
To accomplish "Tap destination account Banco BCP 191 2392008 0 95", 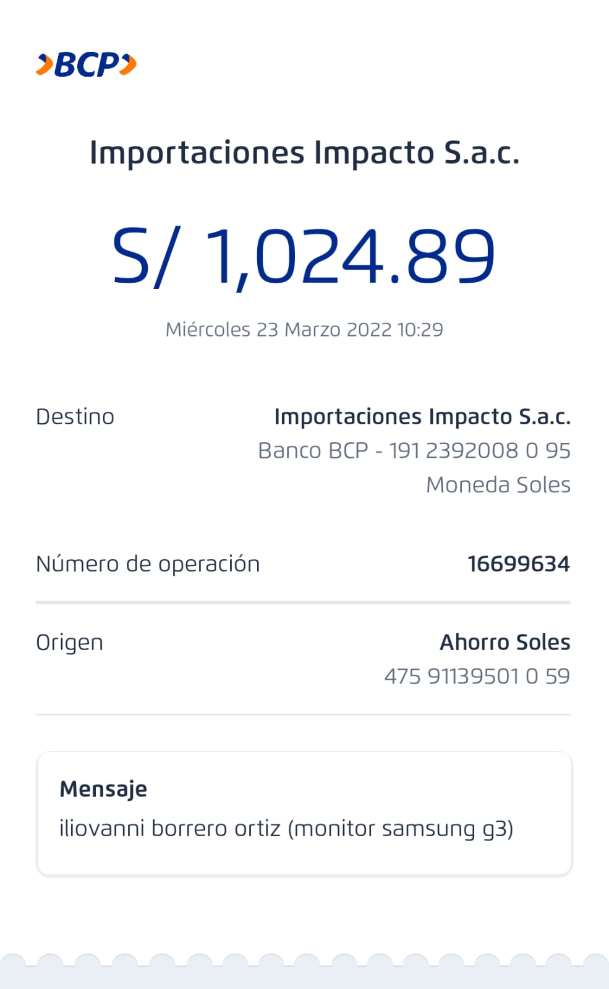I will point(414,451).
